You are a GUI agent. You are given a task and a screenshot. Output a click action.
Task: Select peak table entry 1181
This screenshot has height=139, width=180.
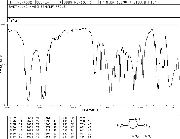point(64,124)
